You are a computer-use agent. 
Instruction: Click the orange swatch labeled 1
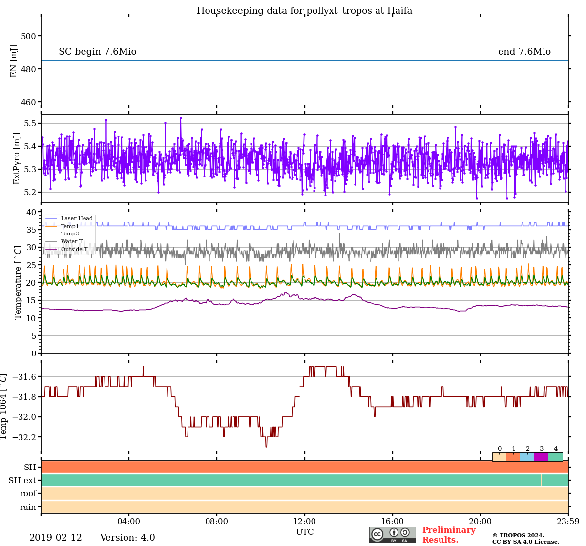pos(513,457)
